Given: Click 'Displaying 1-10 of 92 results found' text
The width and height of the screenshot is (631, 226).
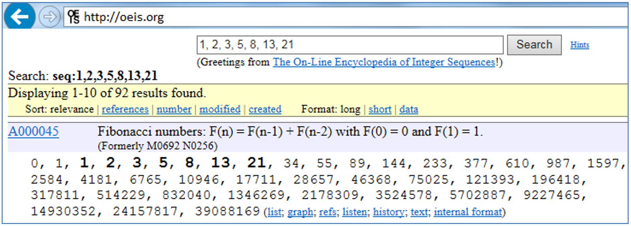Looking at the screenshot, I should (107, 93).
